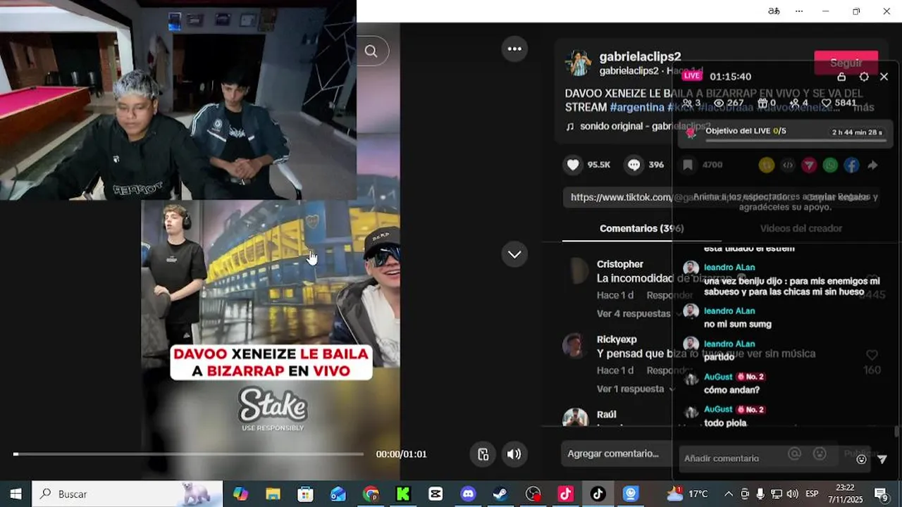Go to next video with down chevron
The height and width of the screenshot is (507, 902).
pos(514,254)
